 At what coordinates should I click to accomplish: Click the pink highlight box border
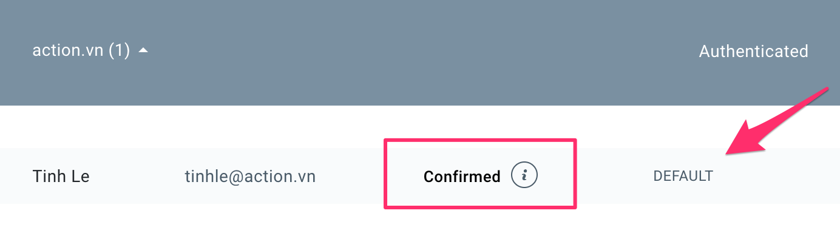(x=479, y=141)
